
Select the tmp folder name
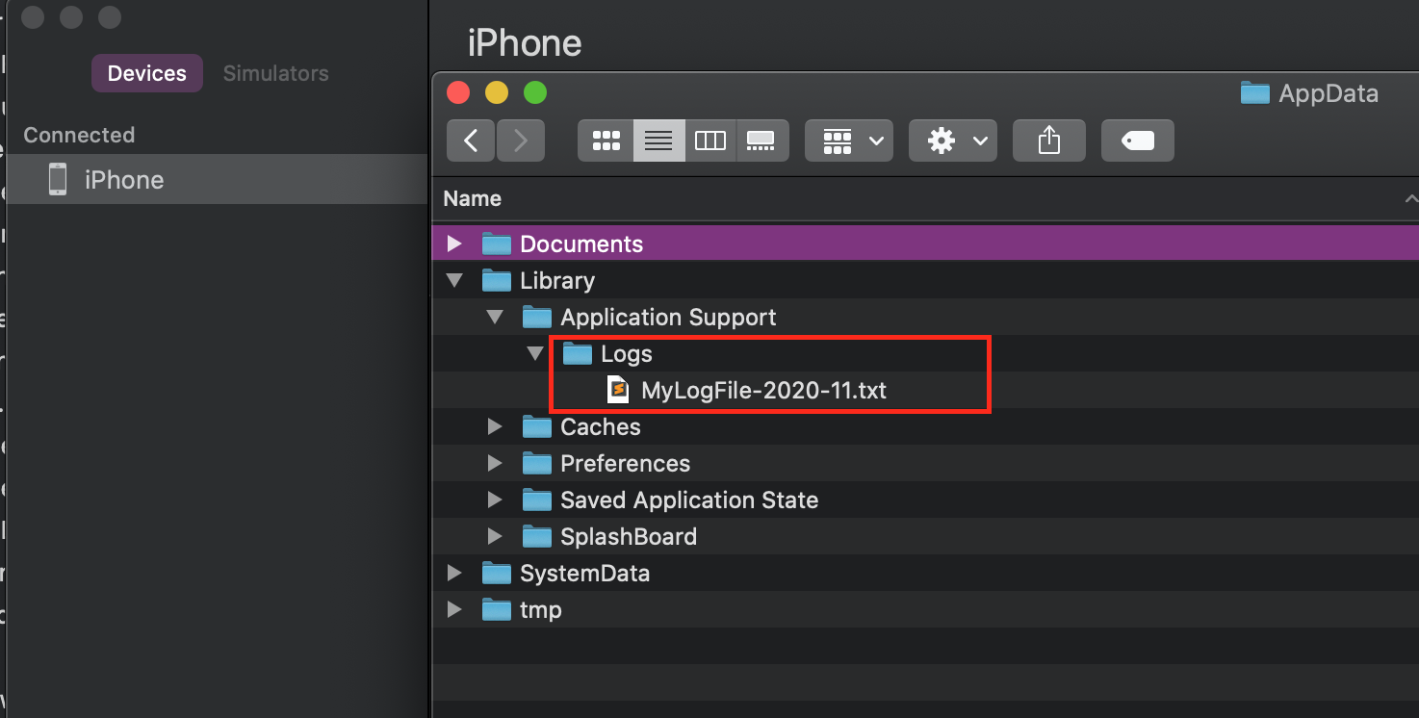(x=540, y=610)
